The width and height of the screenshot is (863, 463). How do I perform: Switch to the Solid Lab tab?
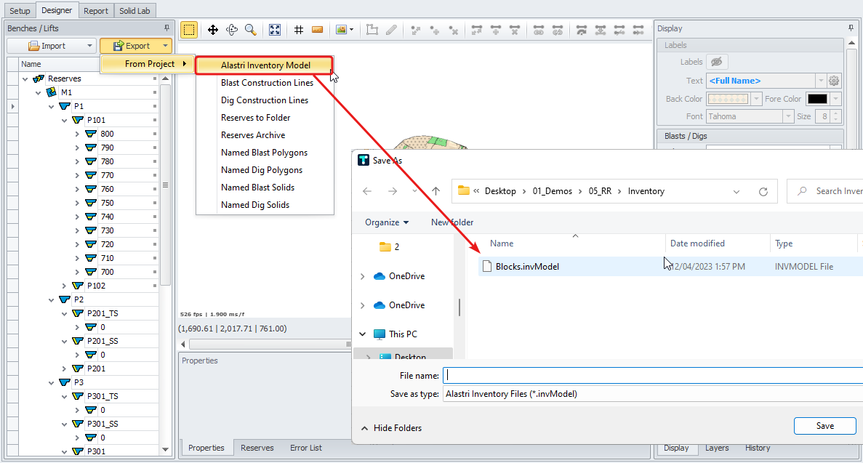(135, 11)
